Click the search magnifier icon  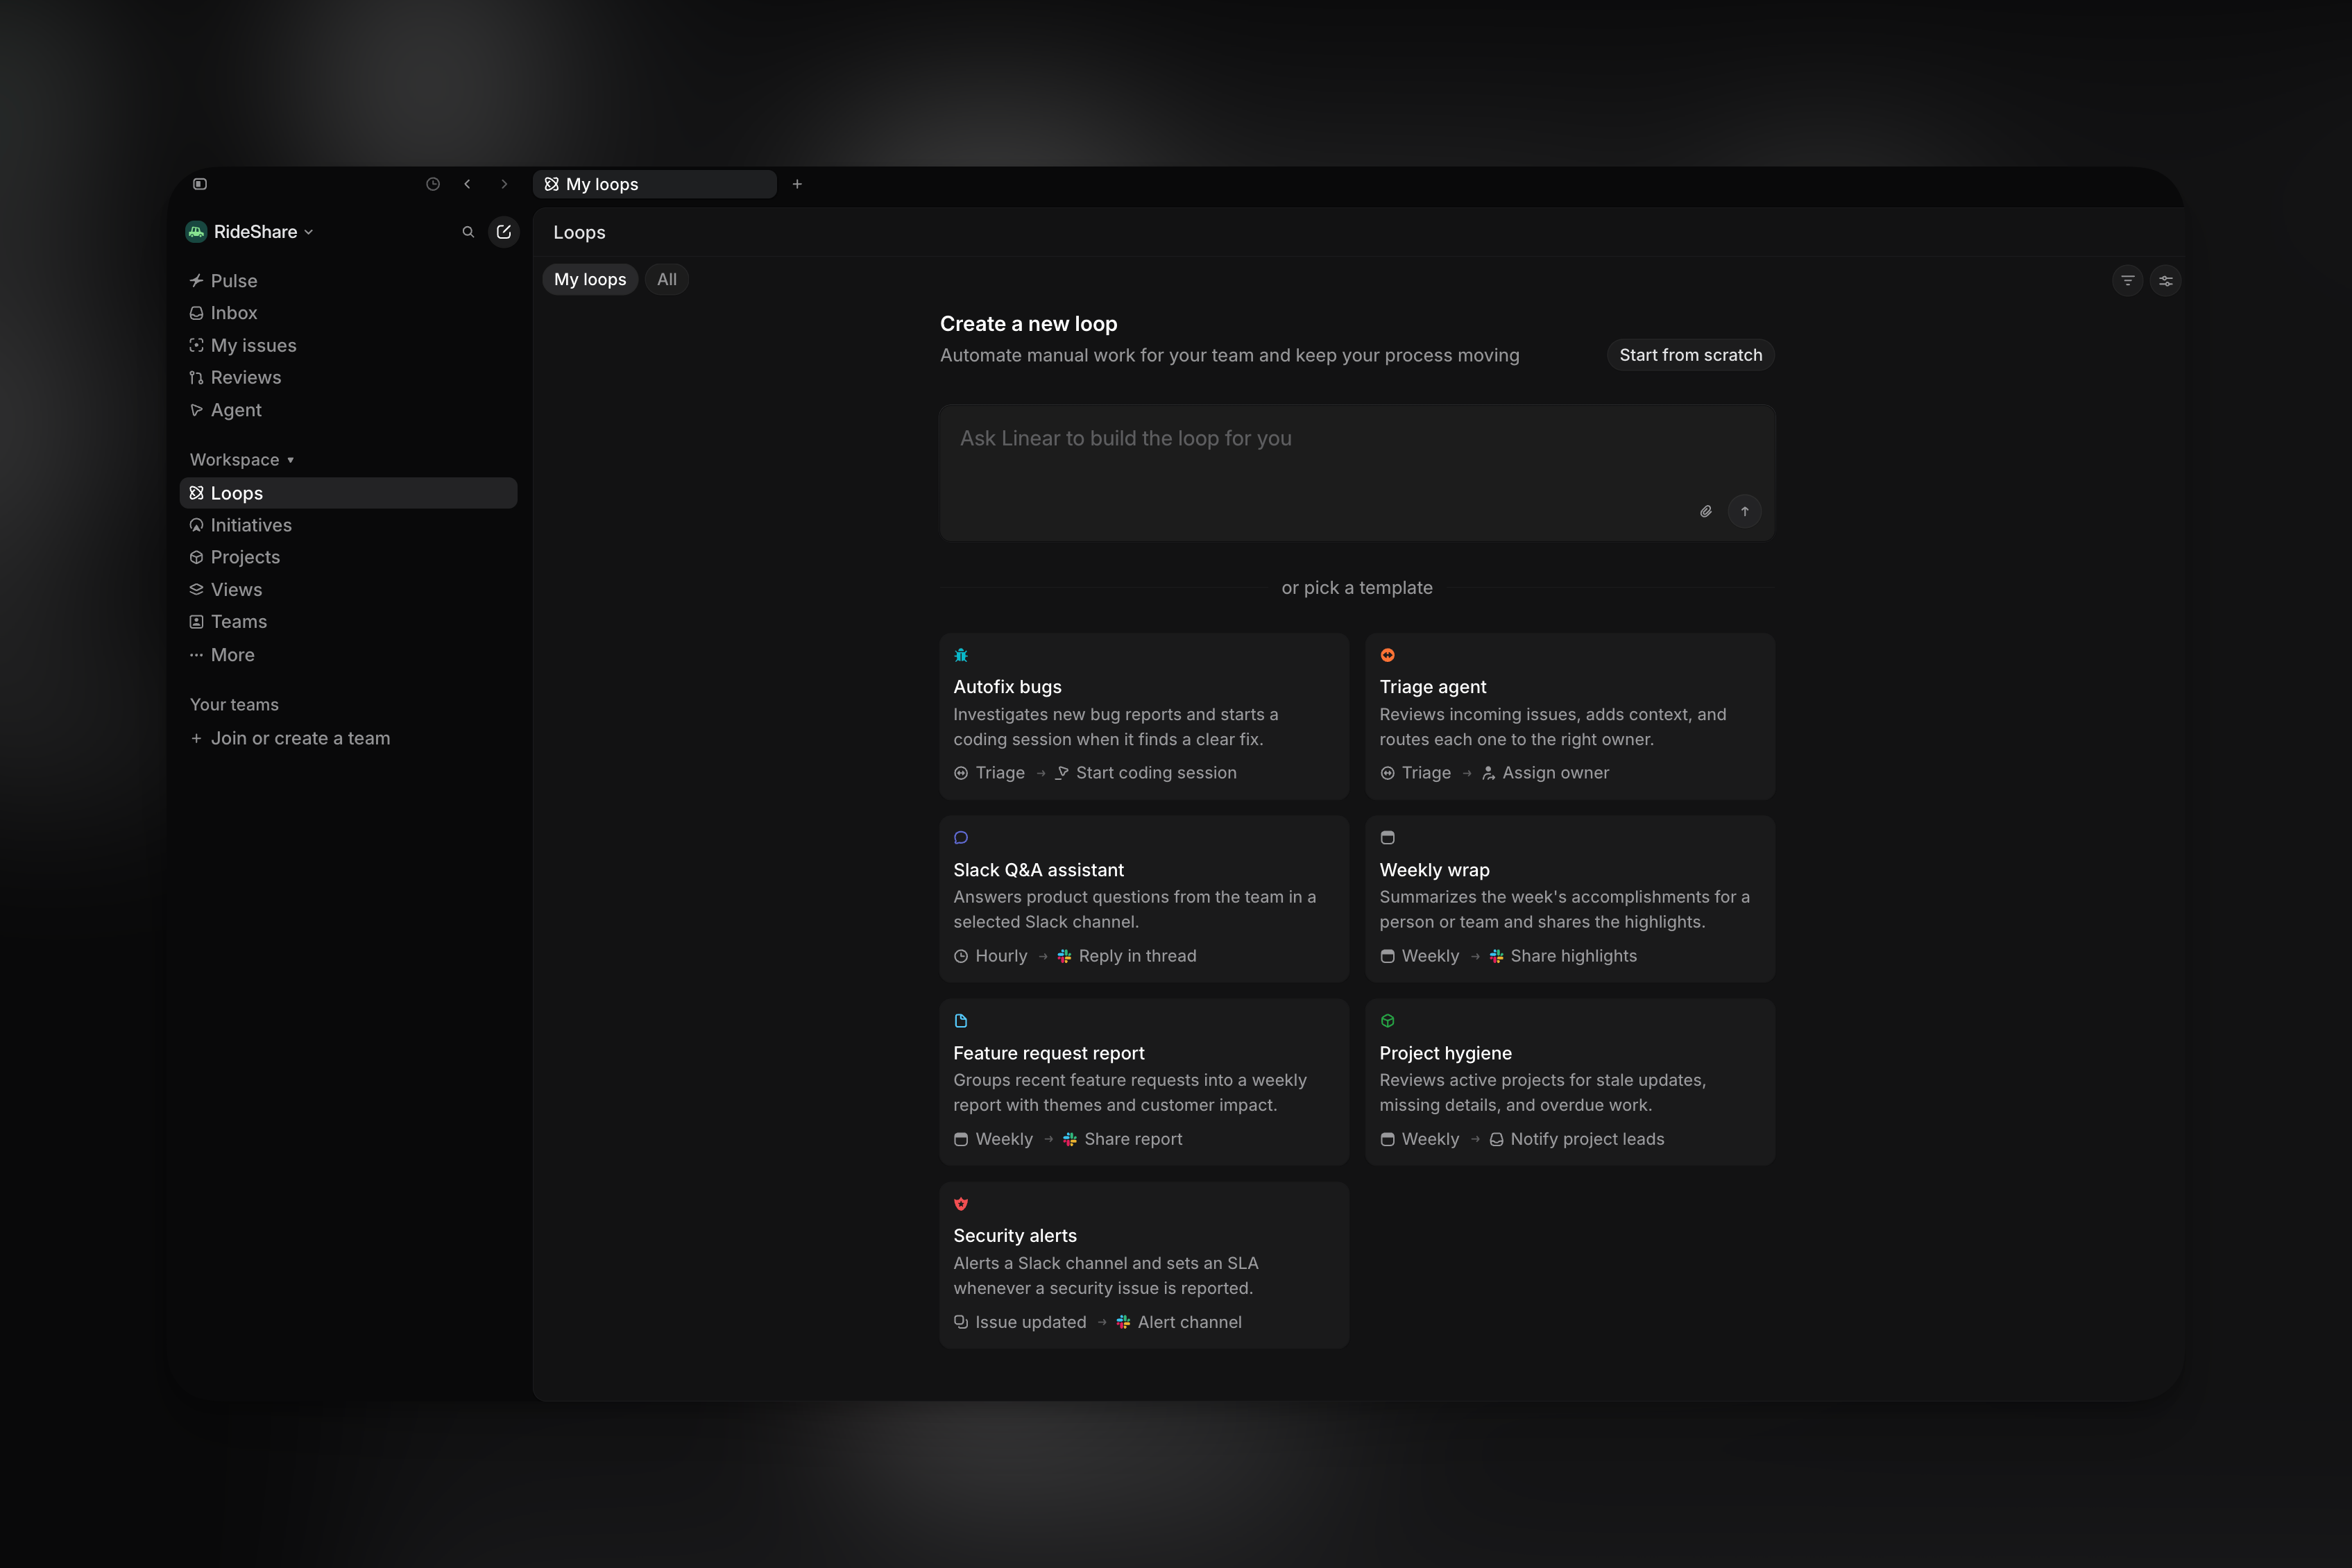(468, 232)
